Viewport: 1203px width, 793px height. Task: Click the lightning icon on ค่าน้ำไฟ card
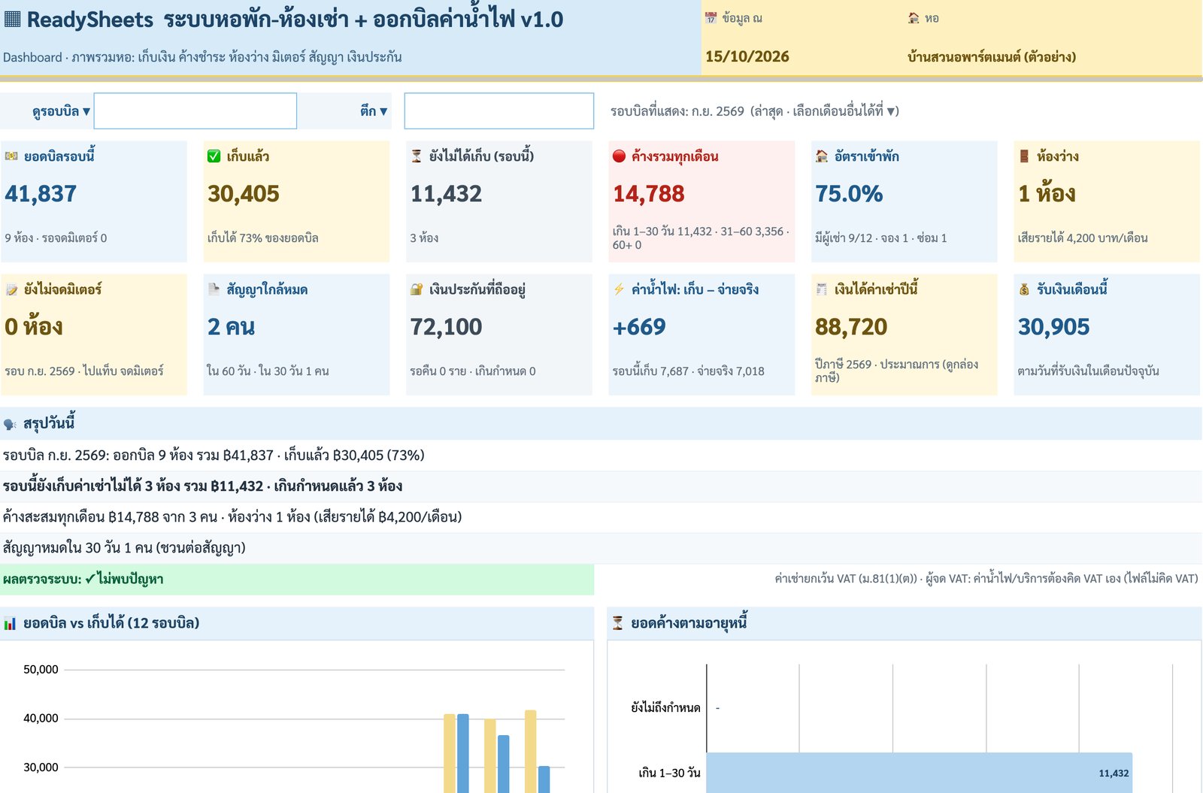pos(619,289)
